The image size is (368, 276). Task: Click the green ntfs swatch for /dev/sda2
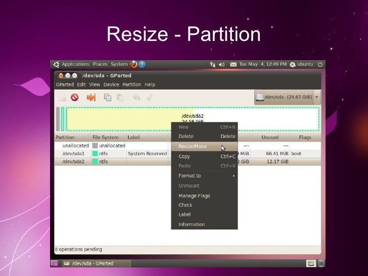95,162
